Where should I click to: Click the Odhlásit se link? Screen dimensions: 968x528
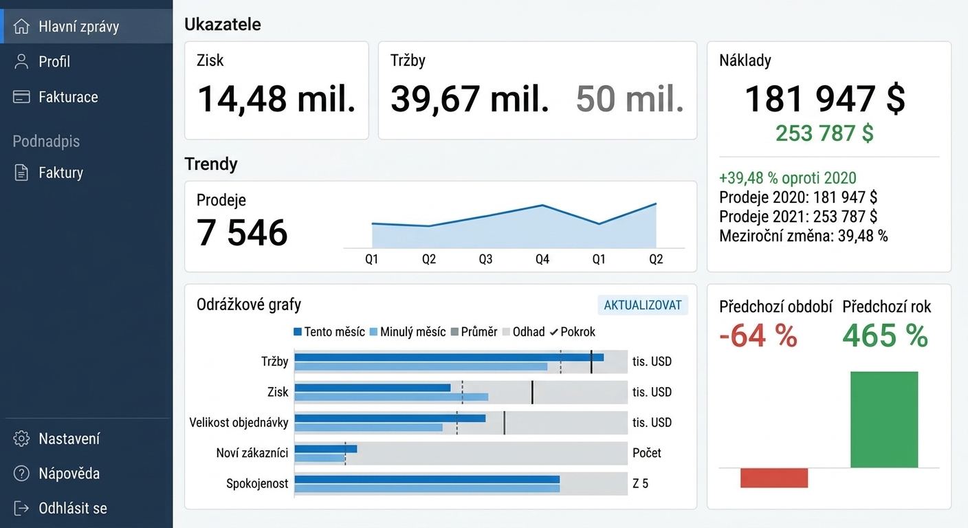(x=73, y=508)
